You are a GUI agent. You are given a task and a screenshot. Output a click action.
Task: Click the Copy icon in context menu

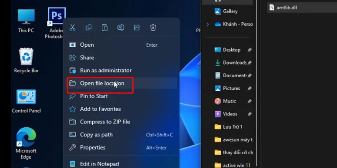coord(88,28)
